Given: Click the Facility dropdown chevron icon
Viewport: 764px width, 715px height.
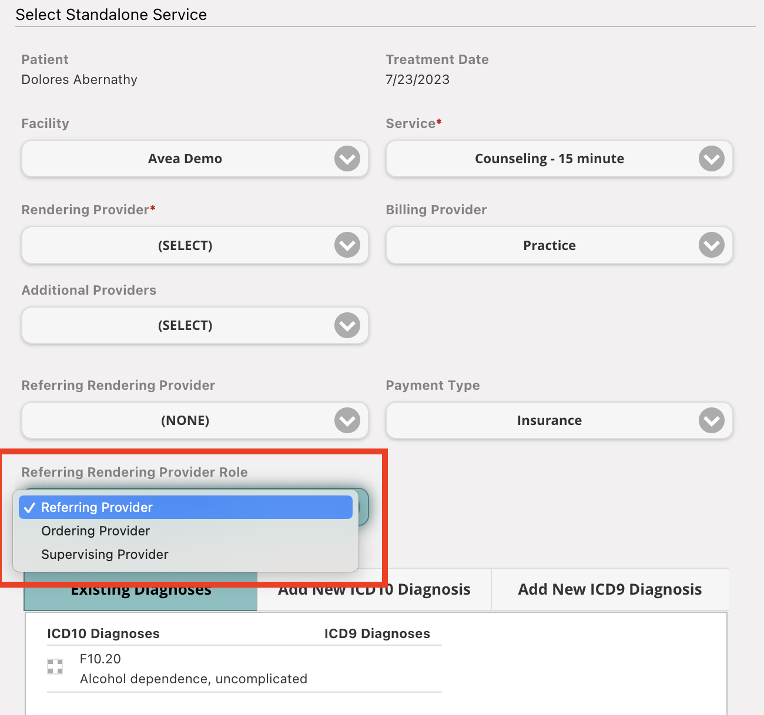Looking at the screenshot, I should point(347,158).
